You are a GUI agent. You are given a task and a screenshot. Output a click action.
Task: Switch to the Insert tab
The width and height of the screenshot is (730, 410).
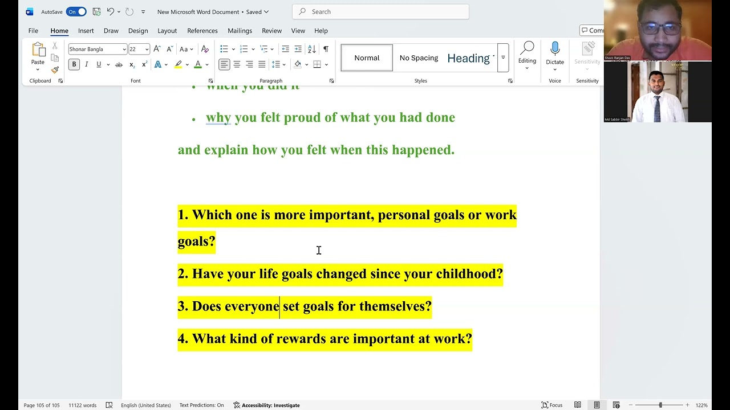(86, 31)
